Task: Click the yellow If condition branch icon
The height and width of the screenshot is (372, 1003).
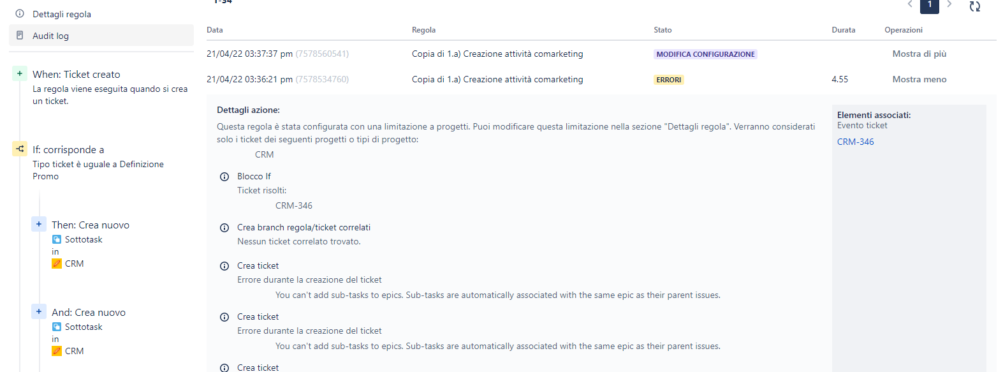Action: pos(20,149)
